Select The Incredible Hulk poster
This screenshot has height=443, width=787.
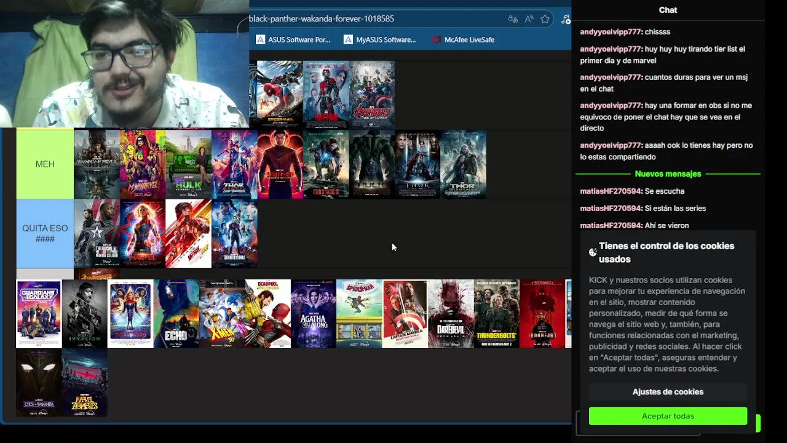(372, 164)
